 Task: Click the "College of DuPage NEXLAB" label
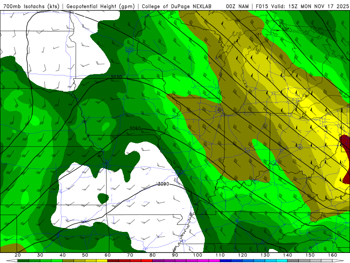[x=177, y=6]
